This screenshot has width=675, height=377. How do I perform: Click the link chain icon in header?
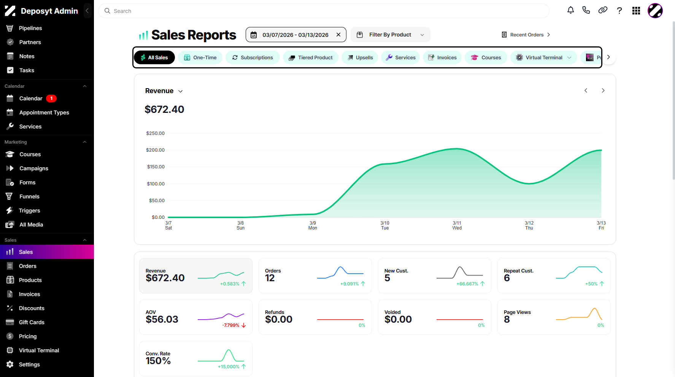tap(603, 10)
